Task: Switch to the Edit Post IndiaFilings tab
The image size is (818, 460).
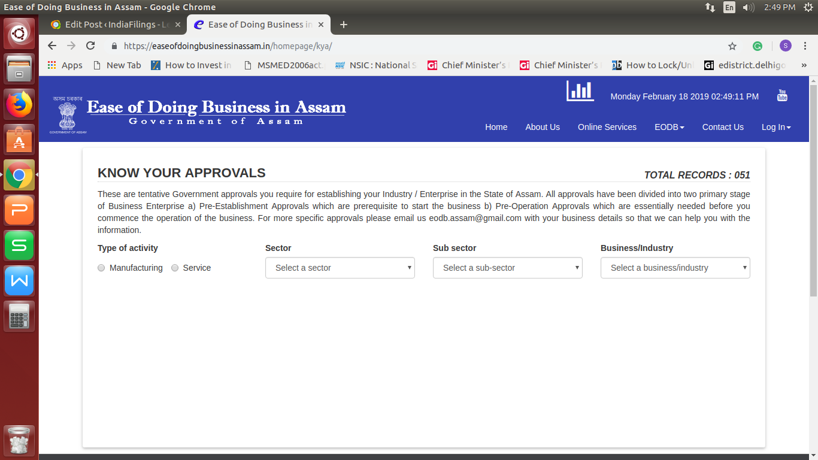Action: pyautogui.click(x=114, y=25)
